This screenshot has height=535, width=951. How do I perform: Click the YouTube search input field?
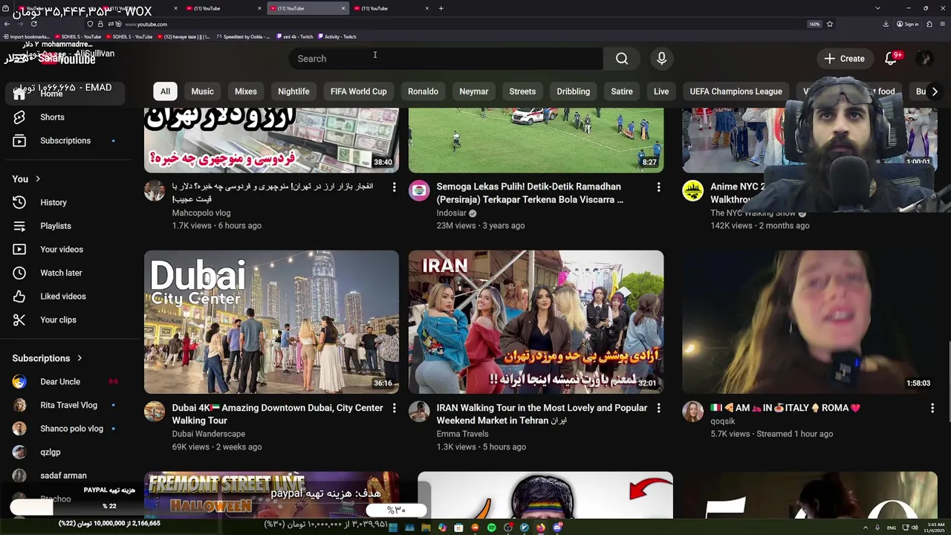click(x=446, y=59)
